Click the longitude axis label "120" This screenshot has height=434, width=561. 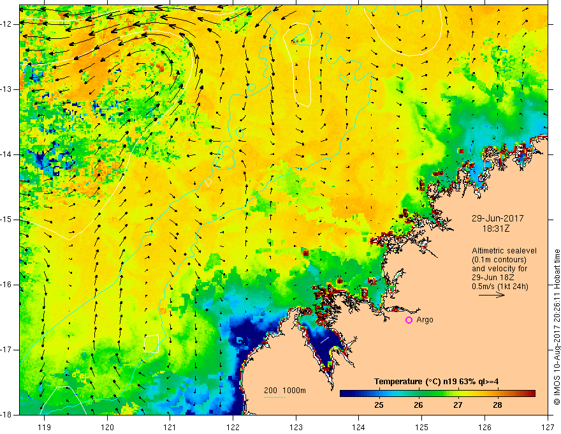point(107,427)
